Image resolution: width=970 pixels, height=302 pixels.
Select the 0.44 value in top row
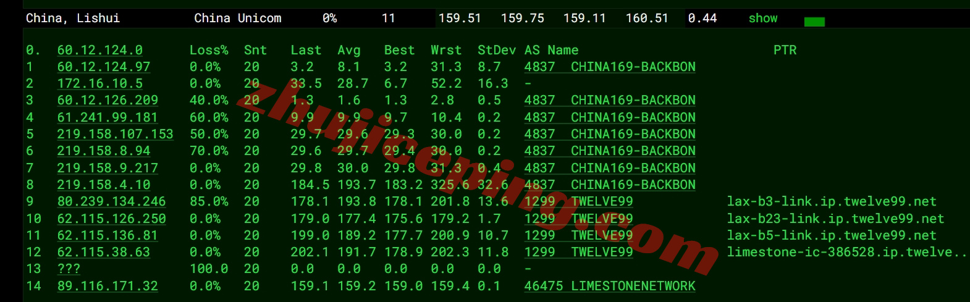tap(702, 19)
